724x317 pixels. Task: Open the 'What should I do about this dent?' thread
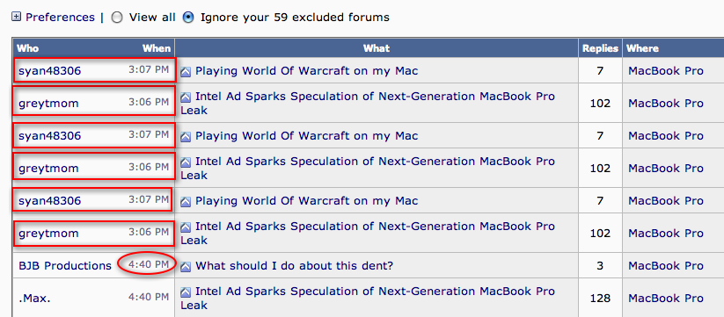[x=294, y=266]
